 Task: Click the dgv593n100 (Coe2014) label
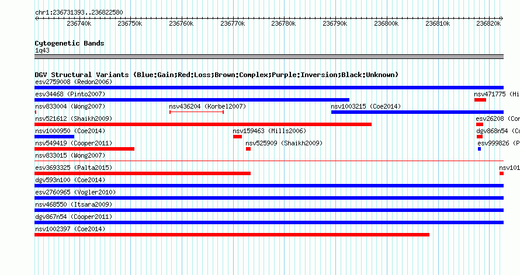[70, 180]
